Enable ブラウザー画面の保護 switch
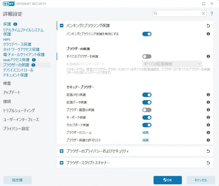The height and width of the screenshot is (186, 219). 147,110
